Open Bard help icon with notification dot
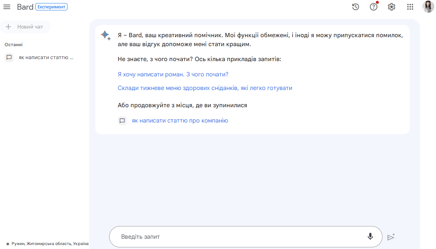This screenshot has height=249, width=436. coord(373,7)
